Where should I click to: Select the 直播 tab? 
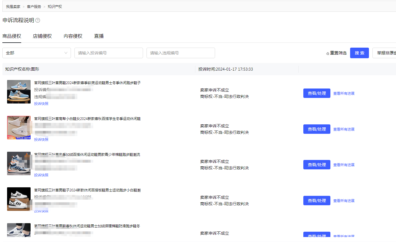99,36
